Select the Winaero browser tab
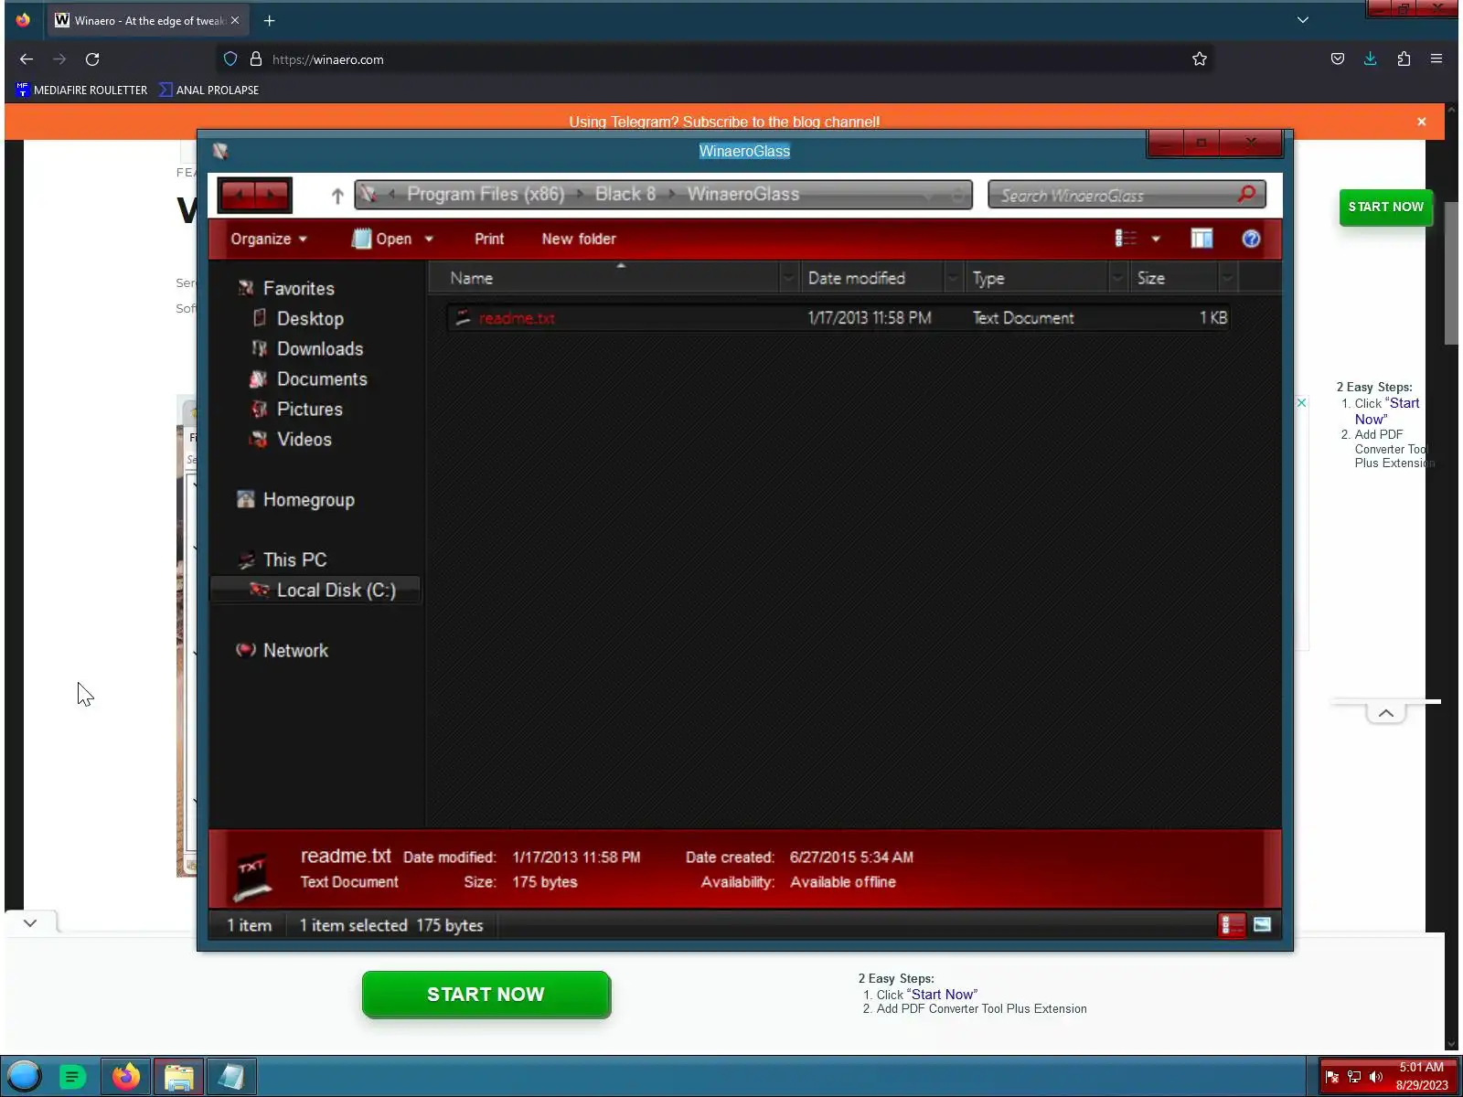Screen dimensions: 1463x1097 [146, 21]
